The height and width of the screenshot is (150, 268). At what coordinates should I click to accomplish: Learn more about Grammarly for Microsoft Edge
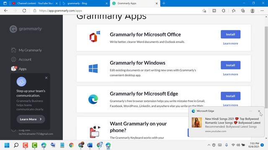pyautogui.click(x=230, y=105)
